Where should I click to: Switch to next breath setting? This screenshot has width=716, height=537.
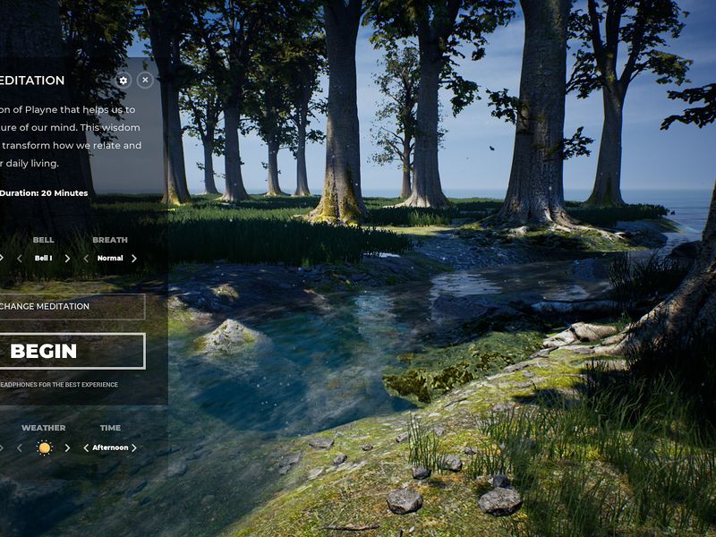133,259
